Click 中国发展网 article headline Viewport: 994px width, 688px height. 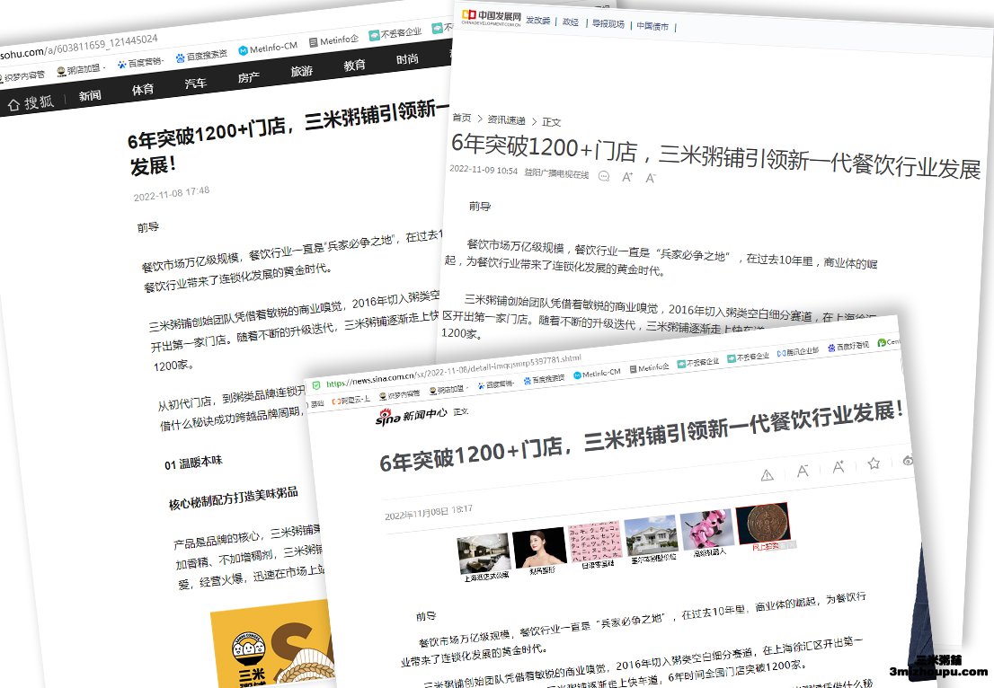point(715,155)
